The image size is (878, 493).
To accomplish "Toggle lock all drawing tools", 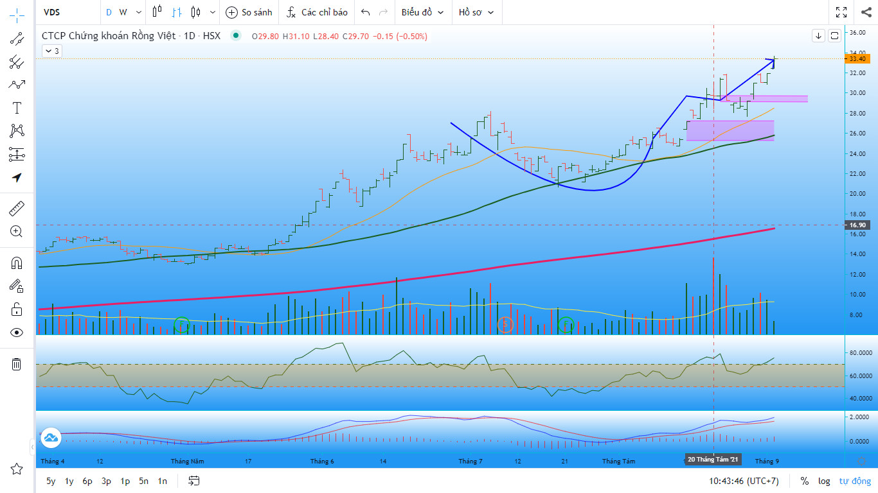I will [17, 309].
